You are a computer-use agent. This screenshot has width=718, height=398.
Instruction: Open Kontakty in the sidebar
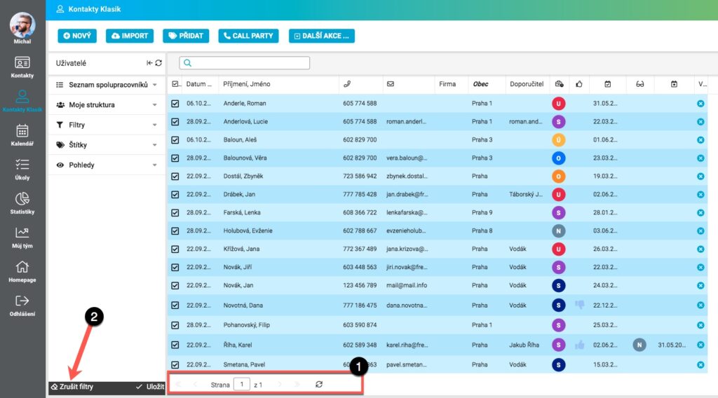click(x=22, y=67)
